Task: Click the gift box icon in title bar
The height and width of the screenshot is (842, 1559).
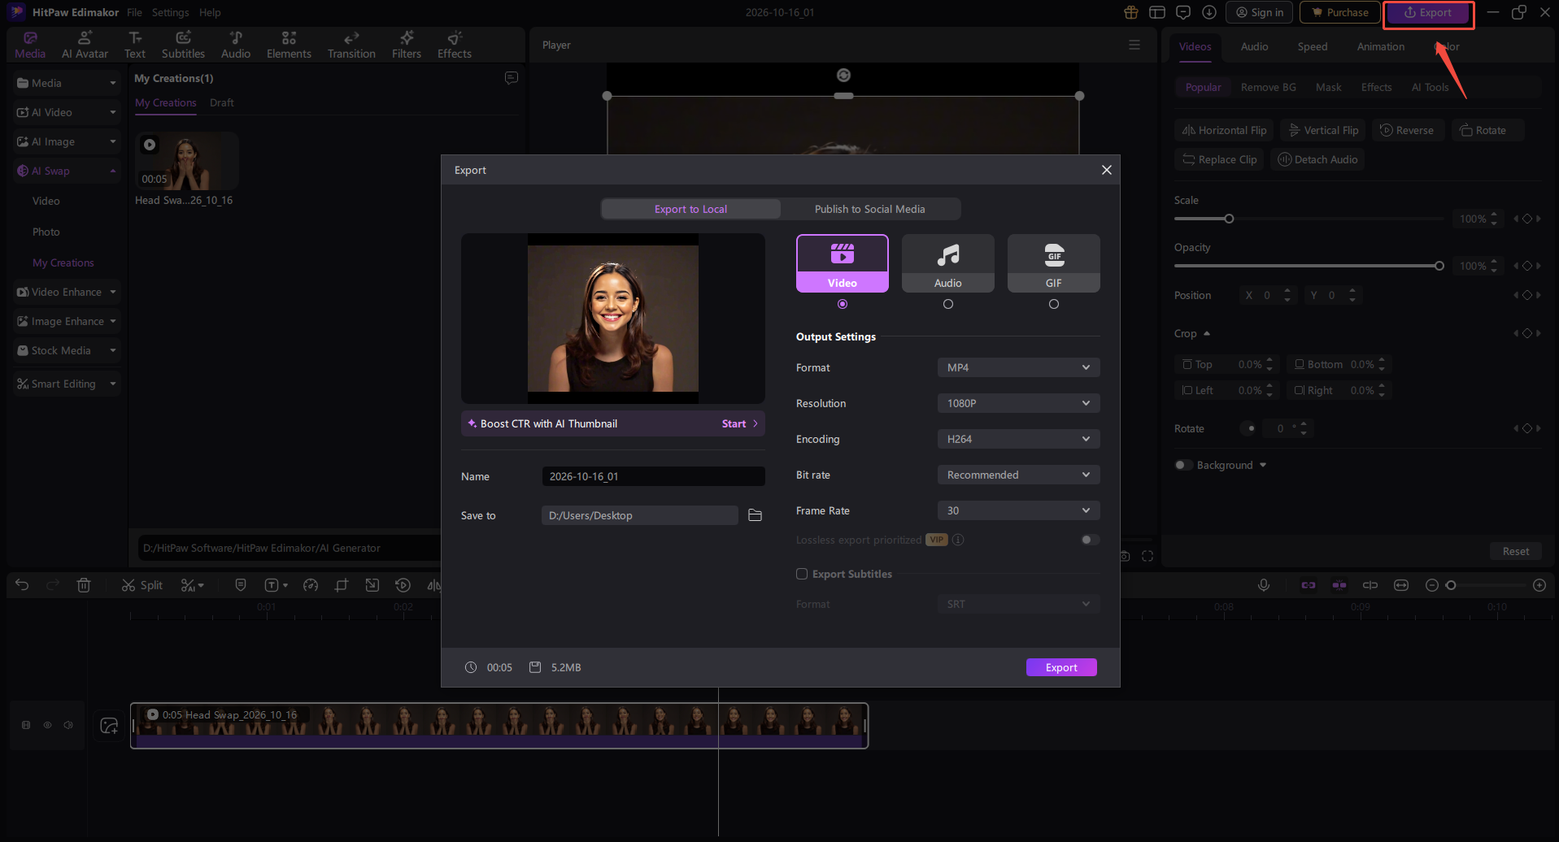Action: point(1131,12)
